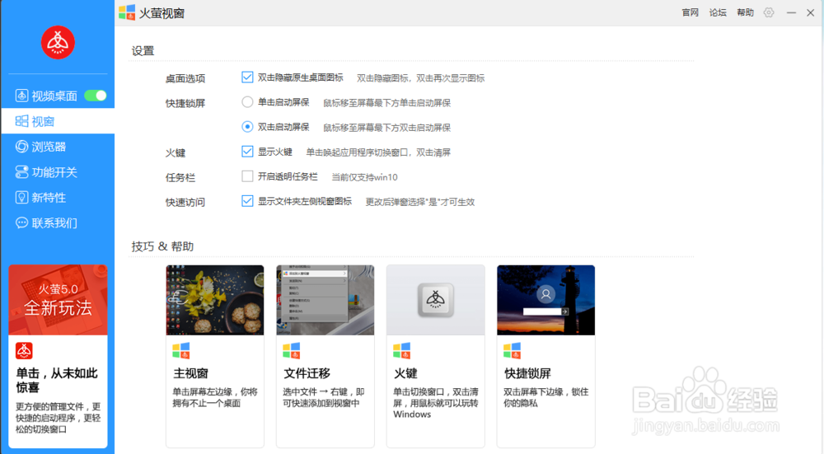The image size is (824, 454).
Task: Click the 主视窗 card title
Action: coord(191,373)
